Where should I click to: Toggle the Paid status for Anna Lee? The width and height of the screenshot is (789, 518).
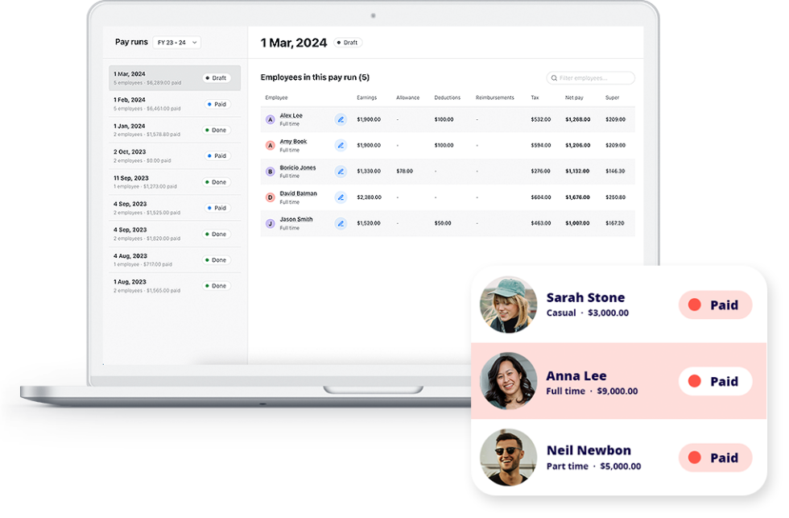tap(715, 381)
